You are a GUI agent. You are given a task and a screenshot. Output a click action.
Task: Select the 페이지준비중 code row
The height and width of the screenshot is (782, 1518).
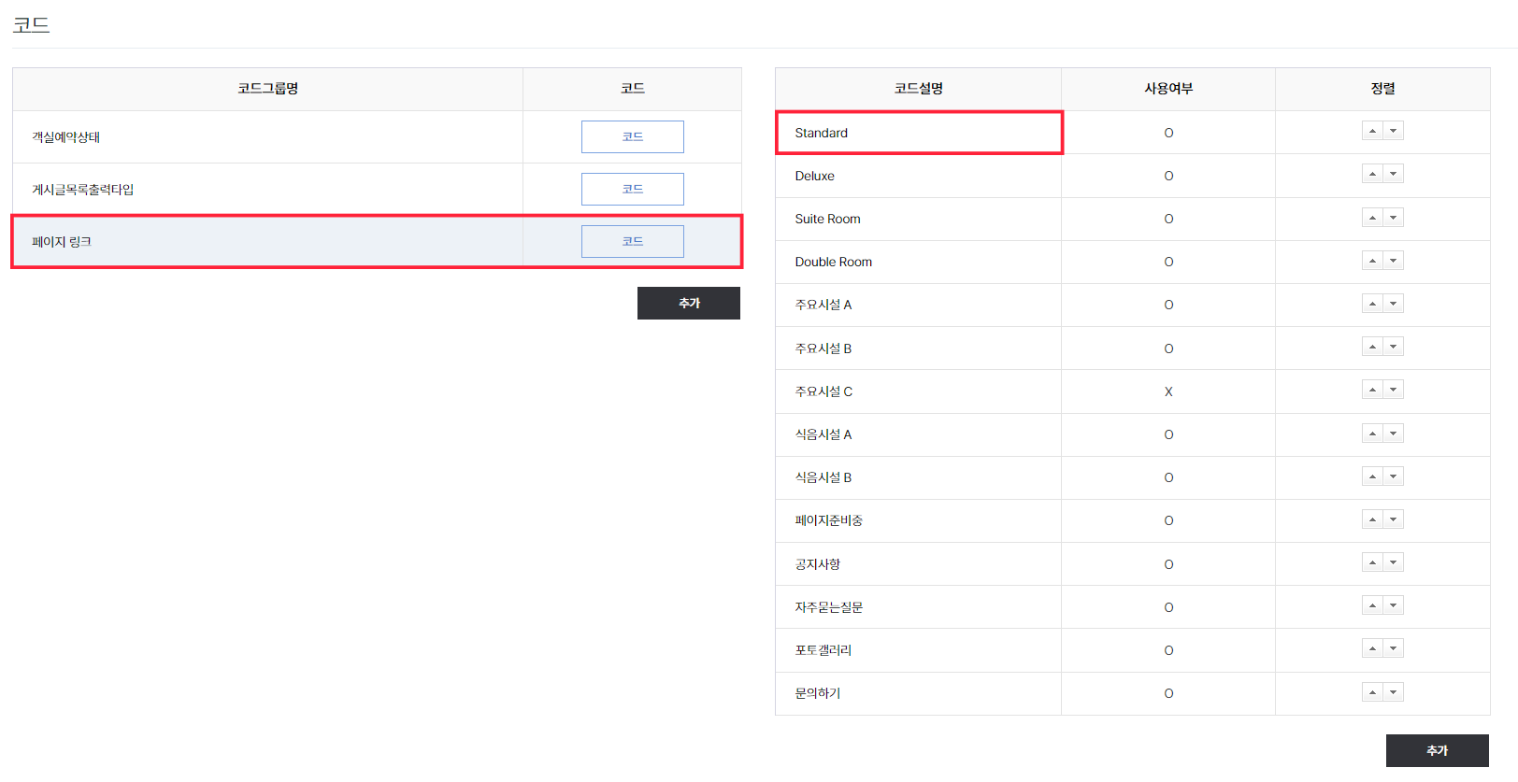point(828,520)
